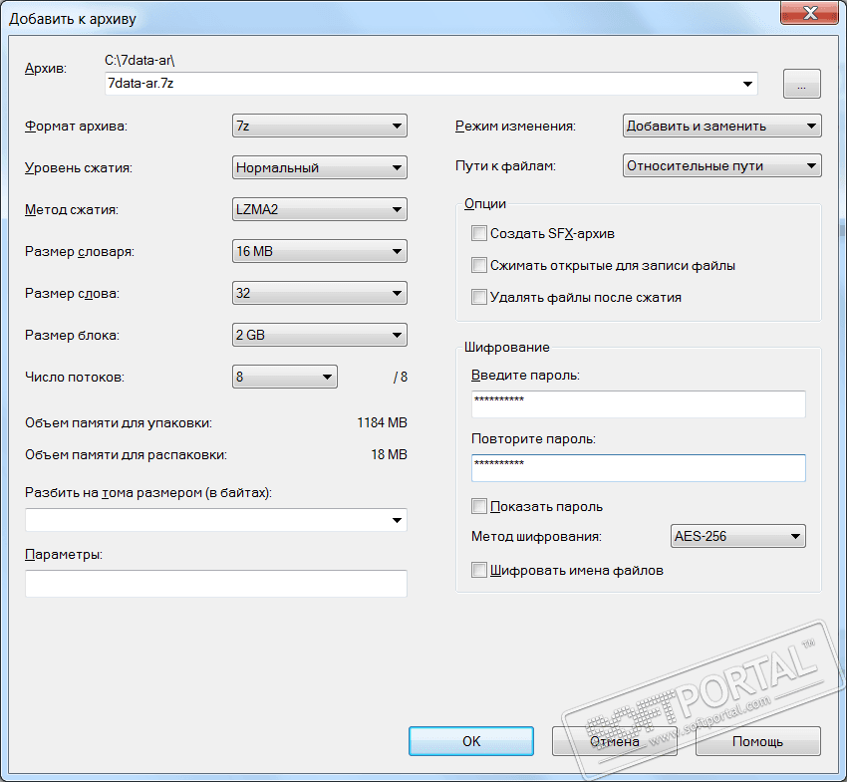Open the Режим изменения dropdown Добавить и заменить
This screenshot has height=782, width=847.
coord(721,126)
